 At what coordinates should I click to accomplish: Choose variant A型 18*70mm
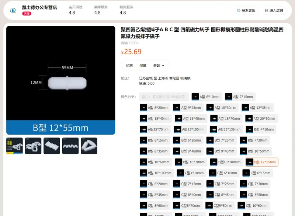[226, 118]
